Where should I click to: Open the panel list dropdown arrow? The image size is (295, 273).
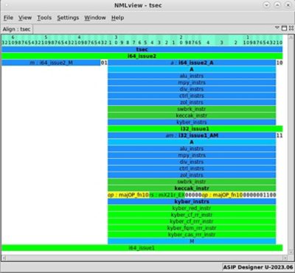(277, 27)
